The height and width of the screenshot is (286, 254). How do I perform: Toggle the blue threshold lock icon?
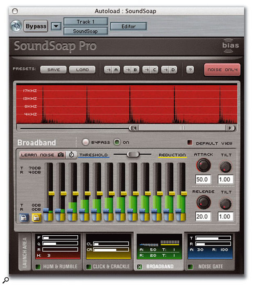[x=24, y=217]
